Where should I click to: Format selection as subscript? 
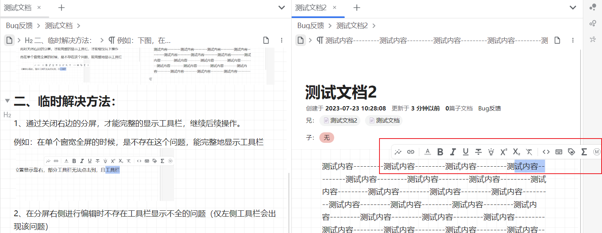517,152
